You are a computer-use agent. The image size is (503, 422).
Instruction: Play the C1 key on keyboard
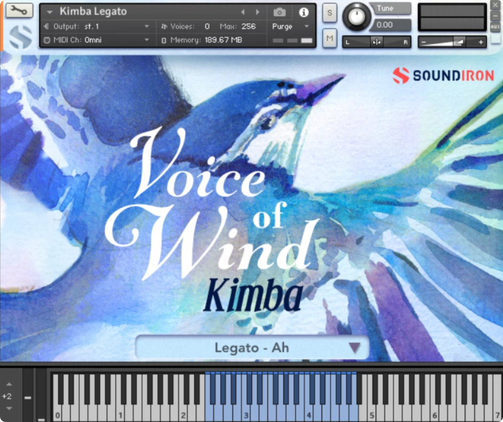click(120, 413)
